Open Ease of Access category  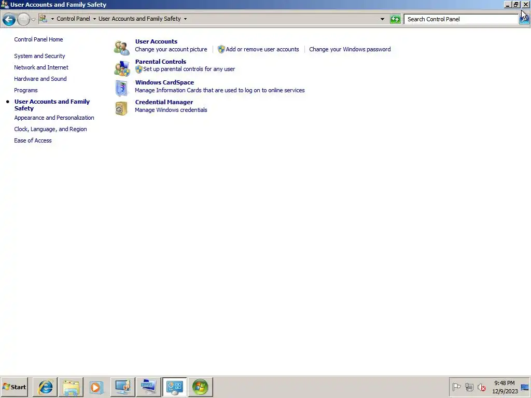[33, 140]
